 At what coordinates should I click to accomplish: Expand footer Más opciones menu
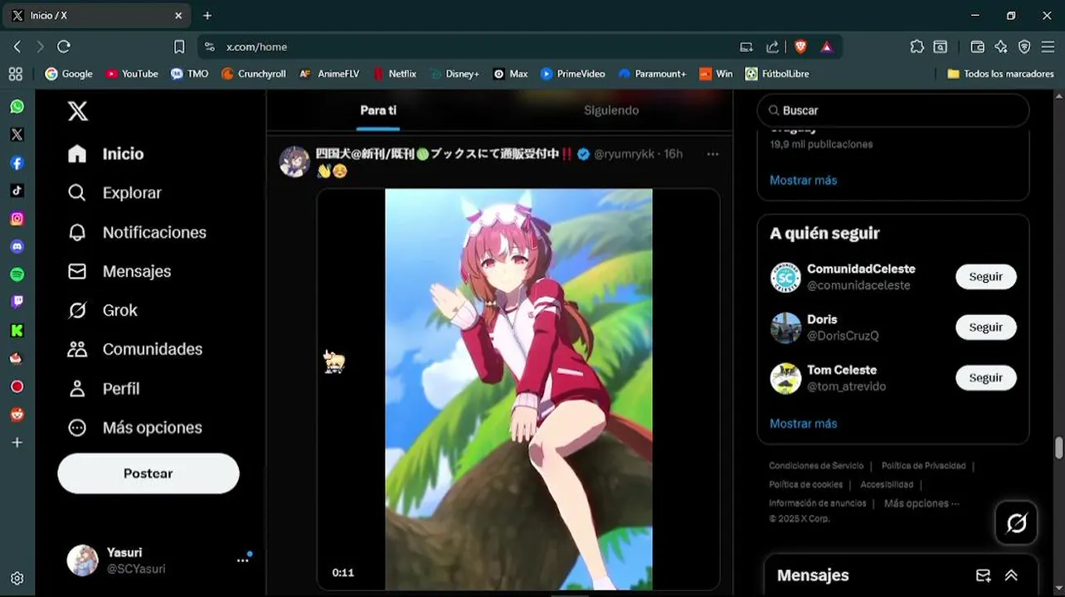(x=922, y=503)
